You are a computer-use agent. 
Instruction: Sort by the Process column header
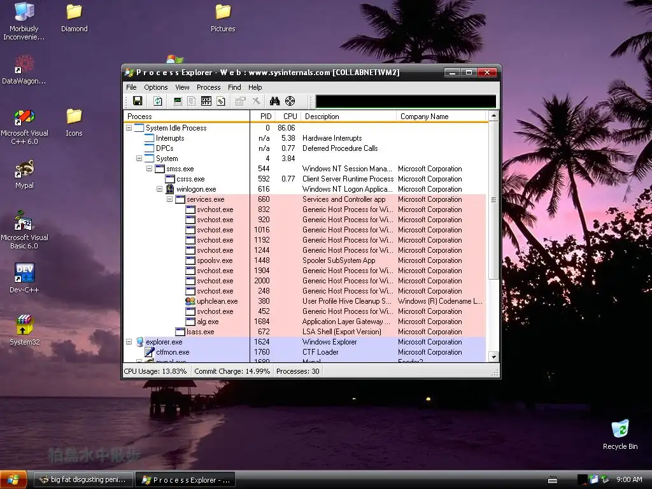(187, 117)
